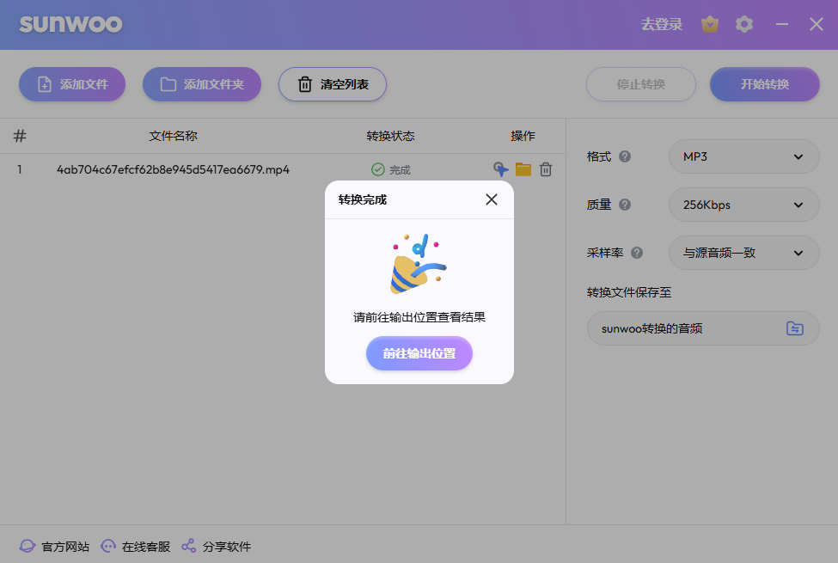Change save folder with the folder-swap icon
838x563 pixels.
[795, 328]
